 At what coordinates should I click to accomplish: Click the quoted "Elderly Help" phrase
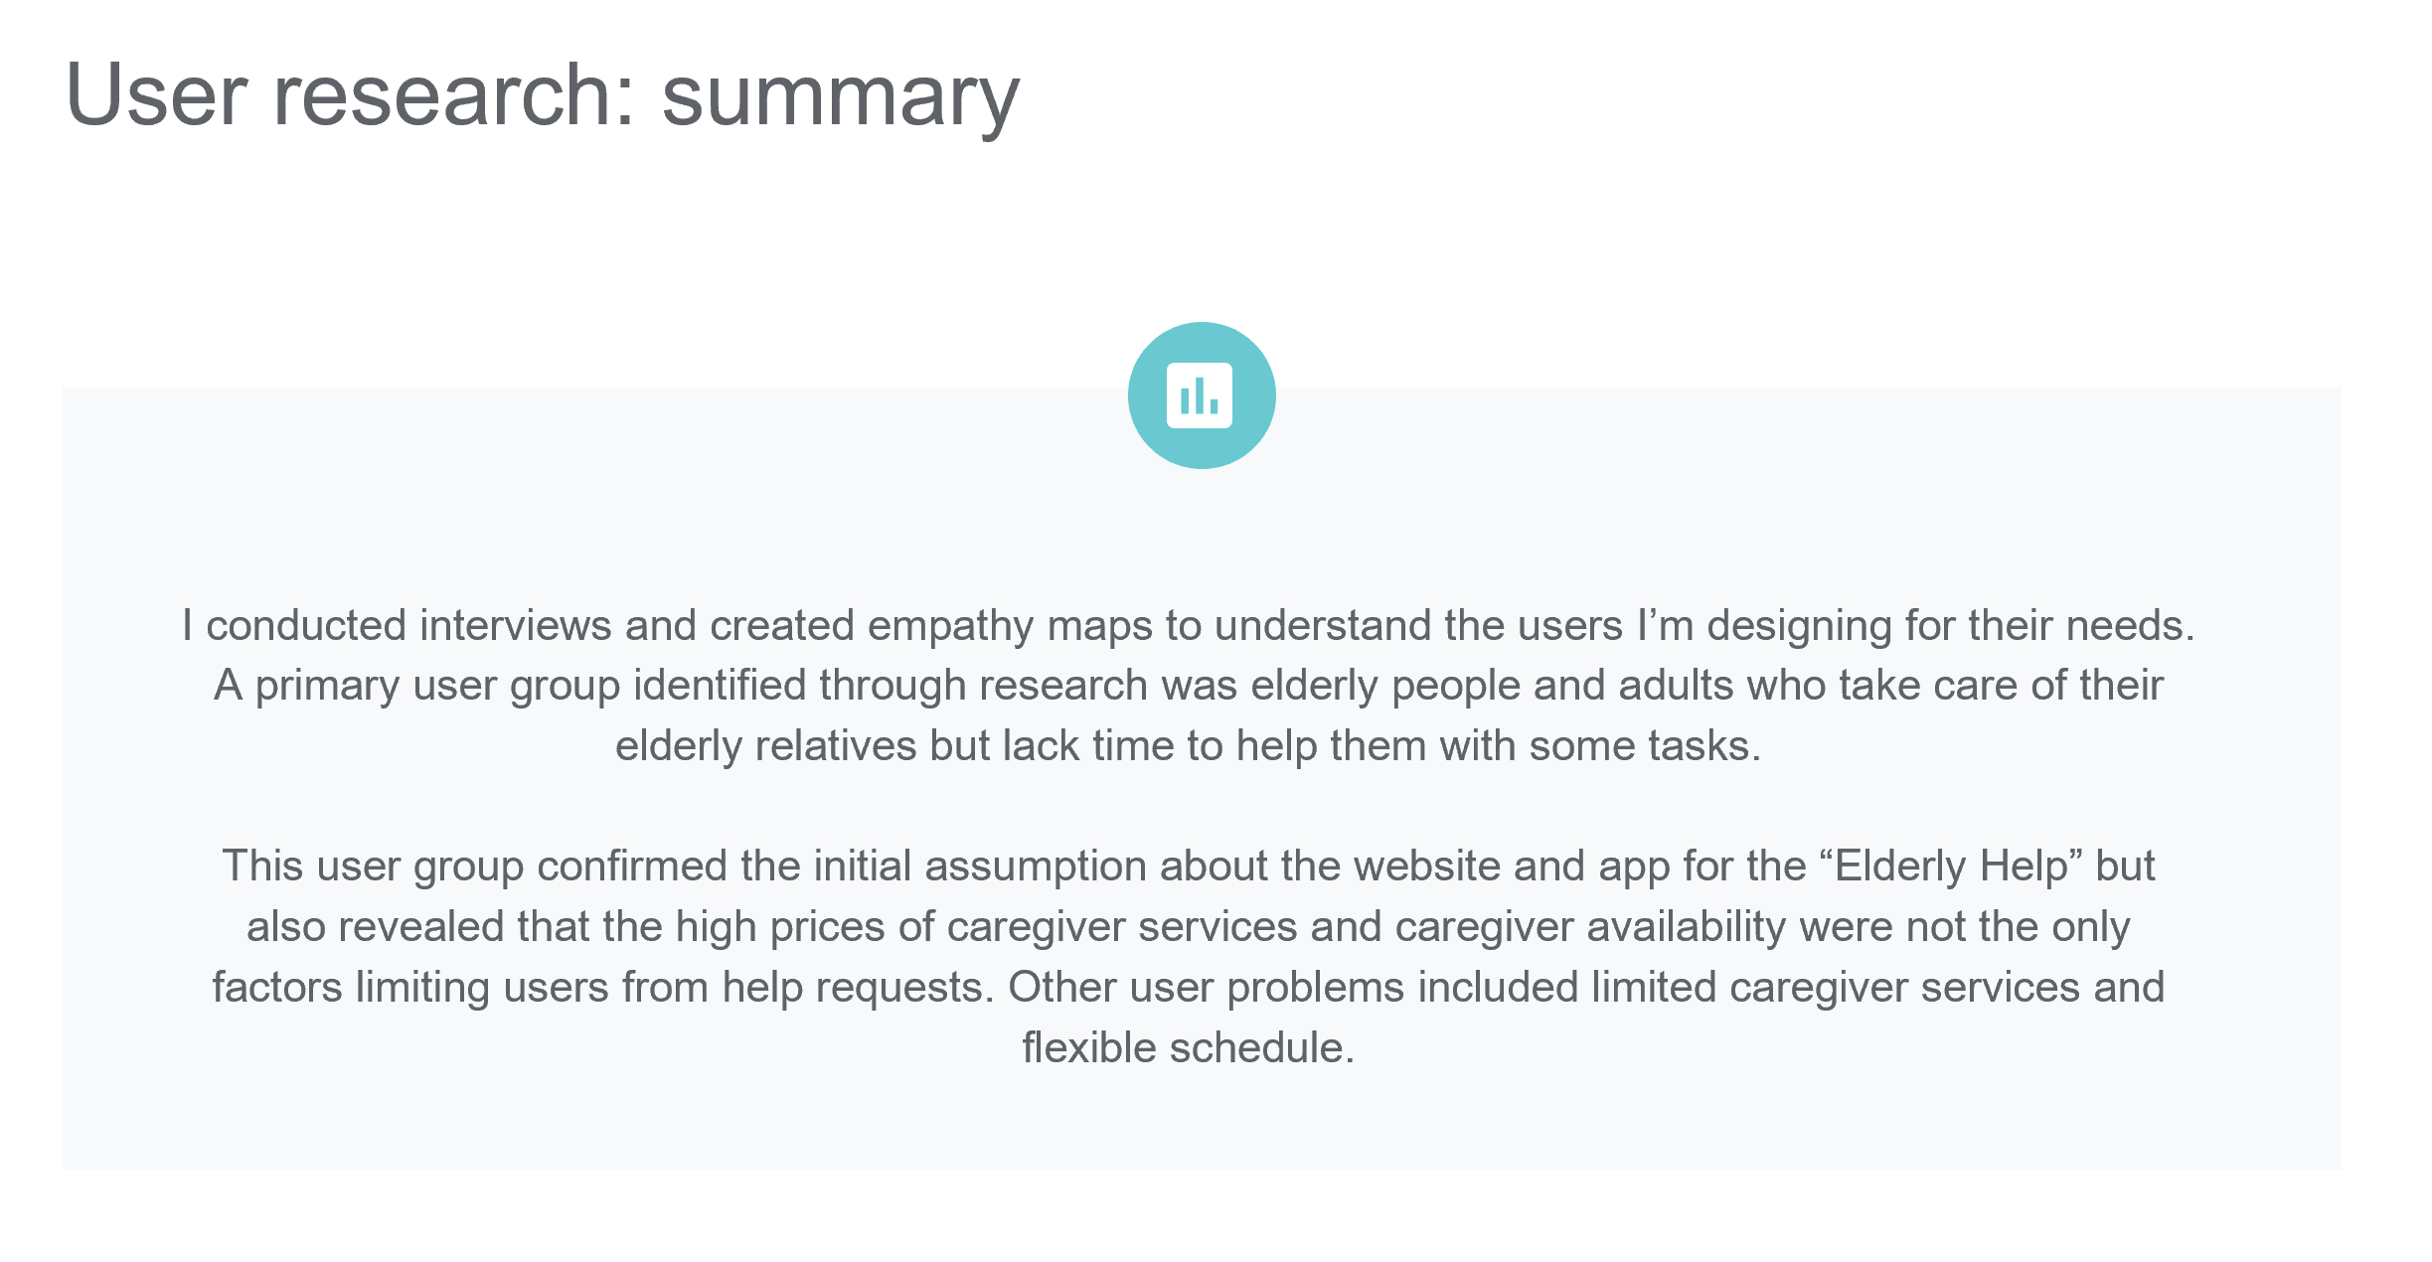1952,867
